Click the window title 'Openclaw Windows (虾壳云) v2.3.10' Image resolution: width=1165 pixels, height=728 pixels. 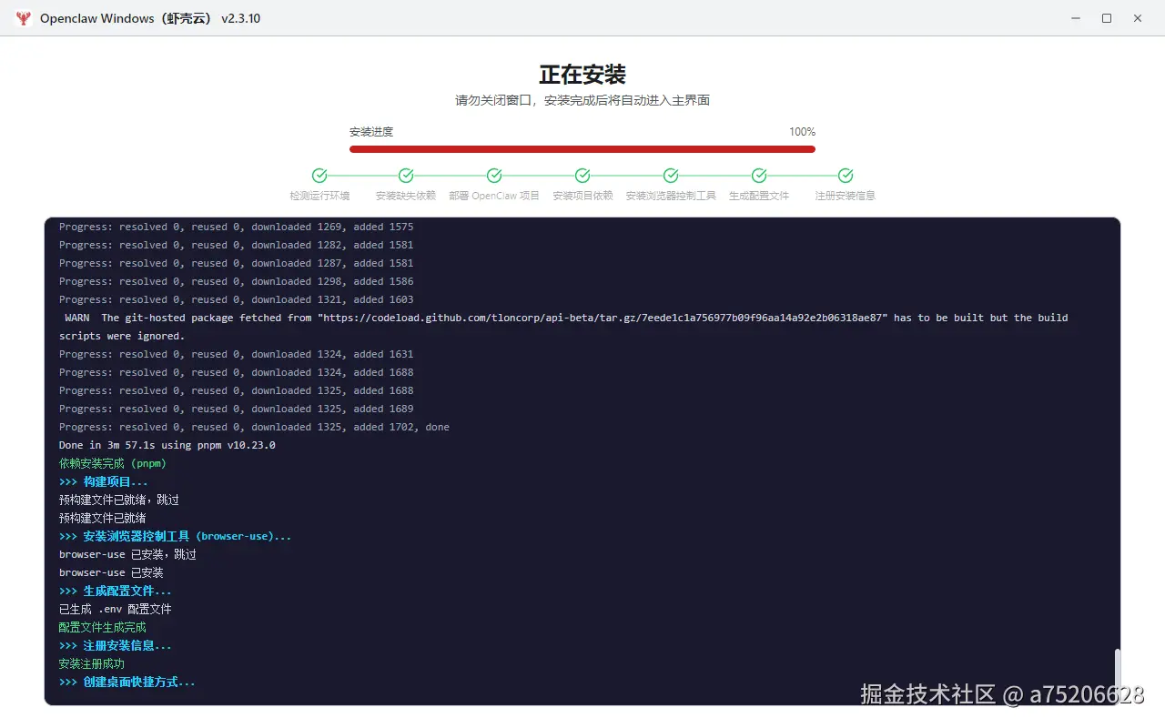[150, 18]
